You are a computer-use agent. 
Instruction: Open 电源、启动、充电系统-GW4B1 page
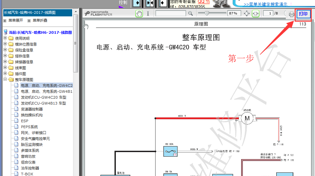(x=47, y=91)
